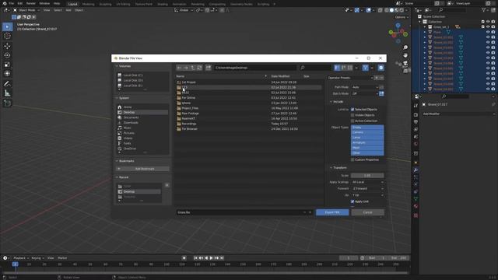498x280 pixels.
Task: Open the Render menu
Action: [x=31, y=3]
